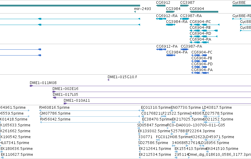Click the mir-2493 gene label

(x=142, y=9)
